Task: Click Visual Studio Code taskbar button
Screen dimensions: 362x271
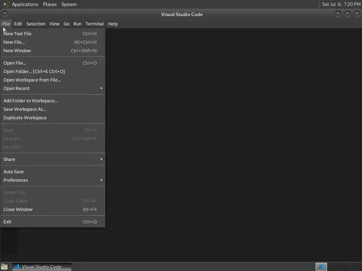Action: (42, 267)
